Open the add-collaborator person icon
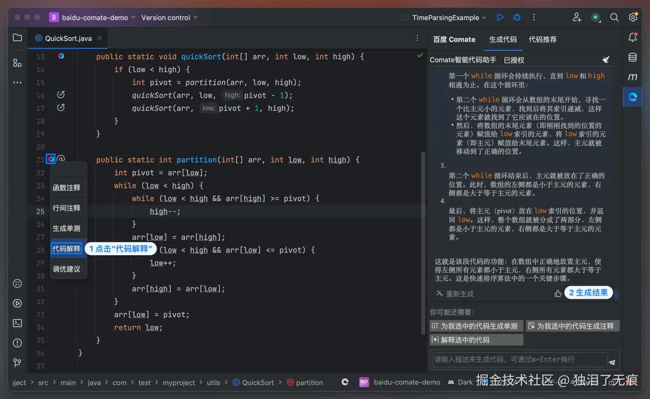650x399 pixels. (577, 17)
